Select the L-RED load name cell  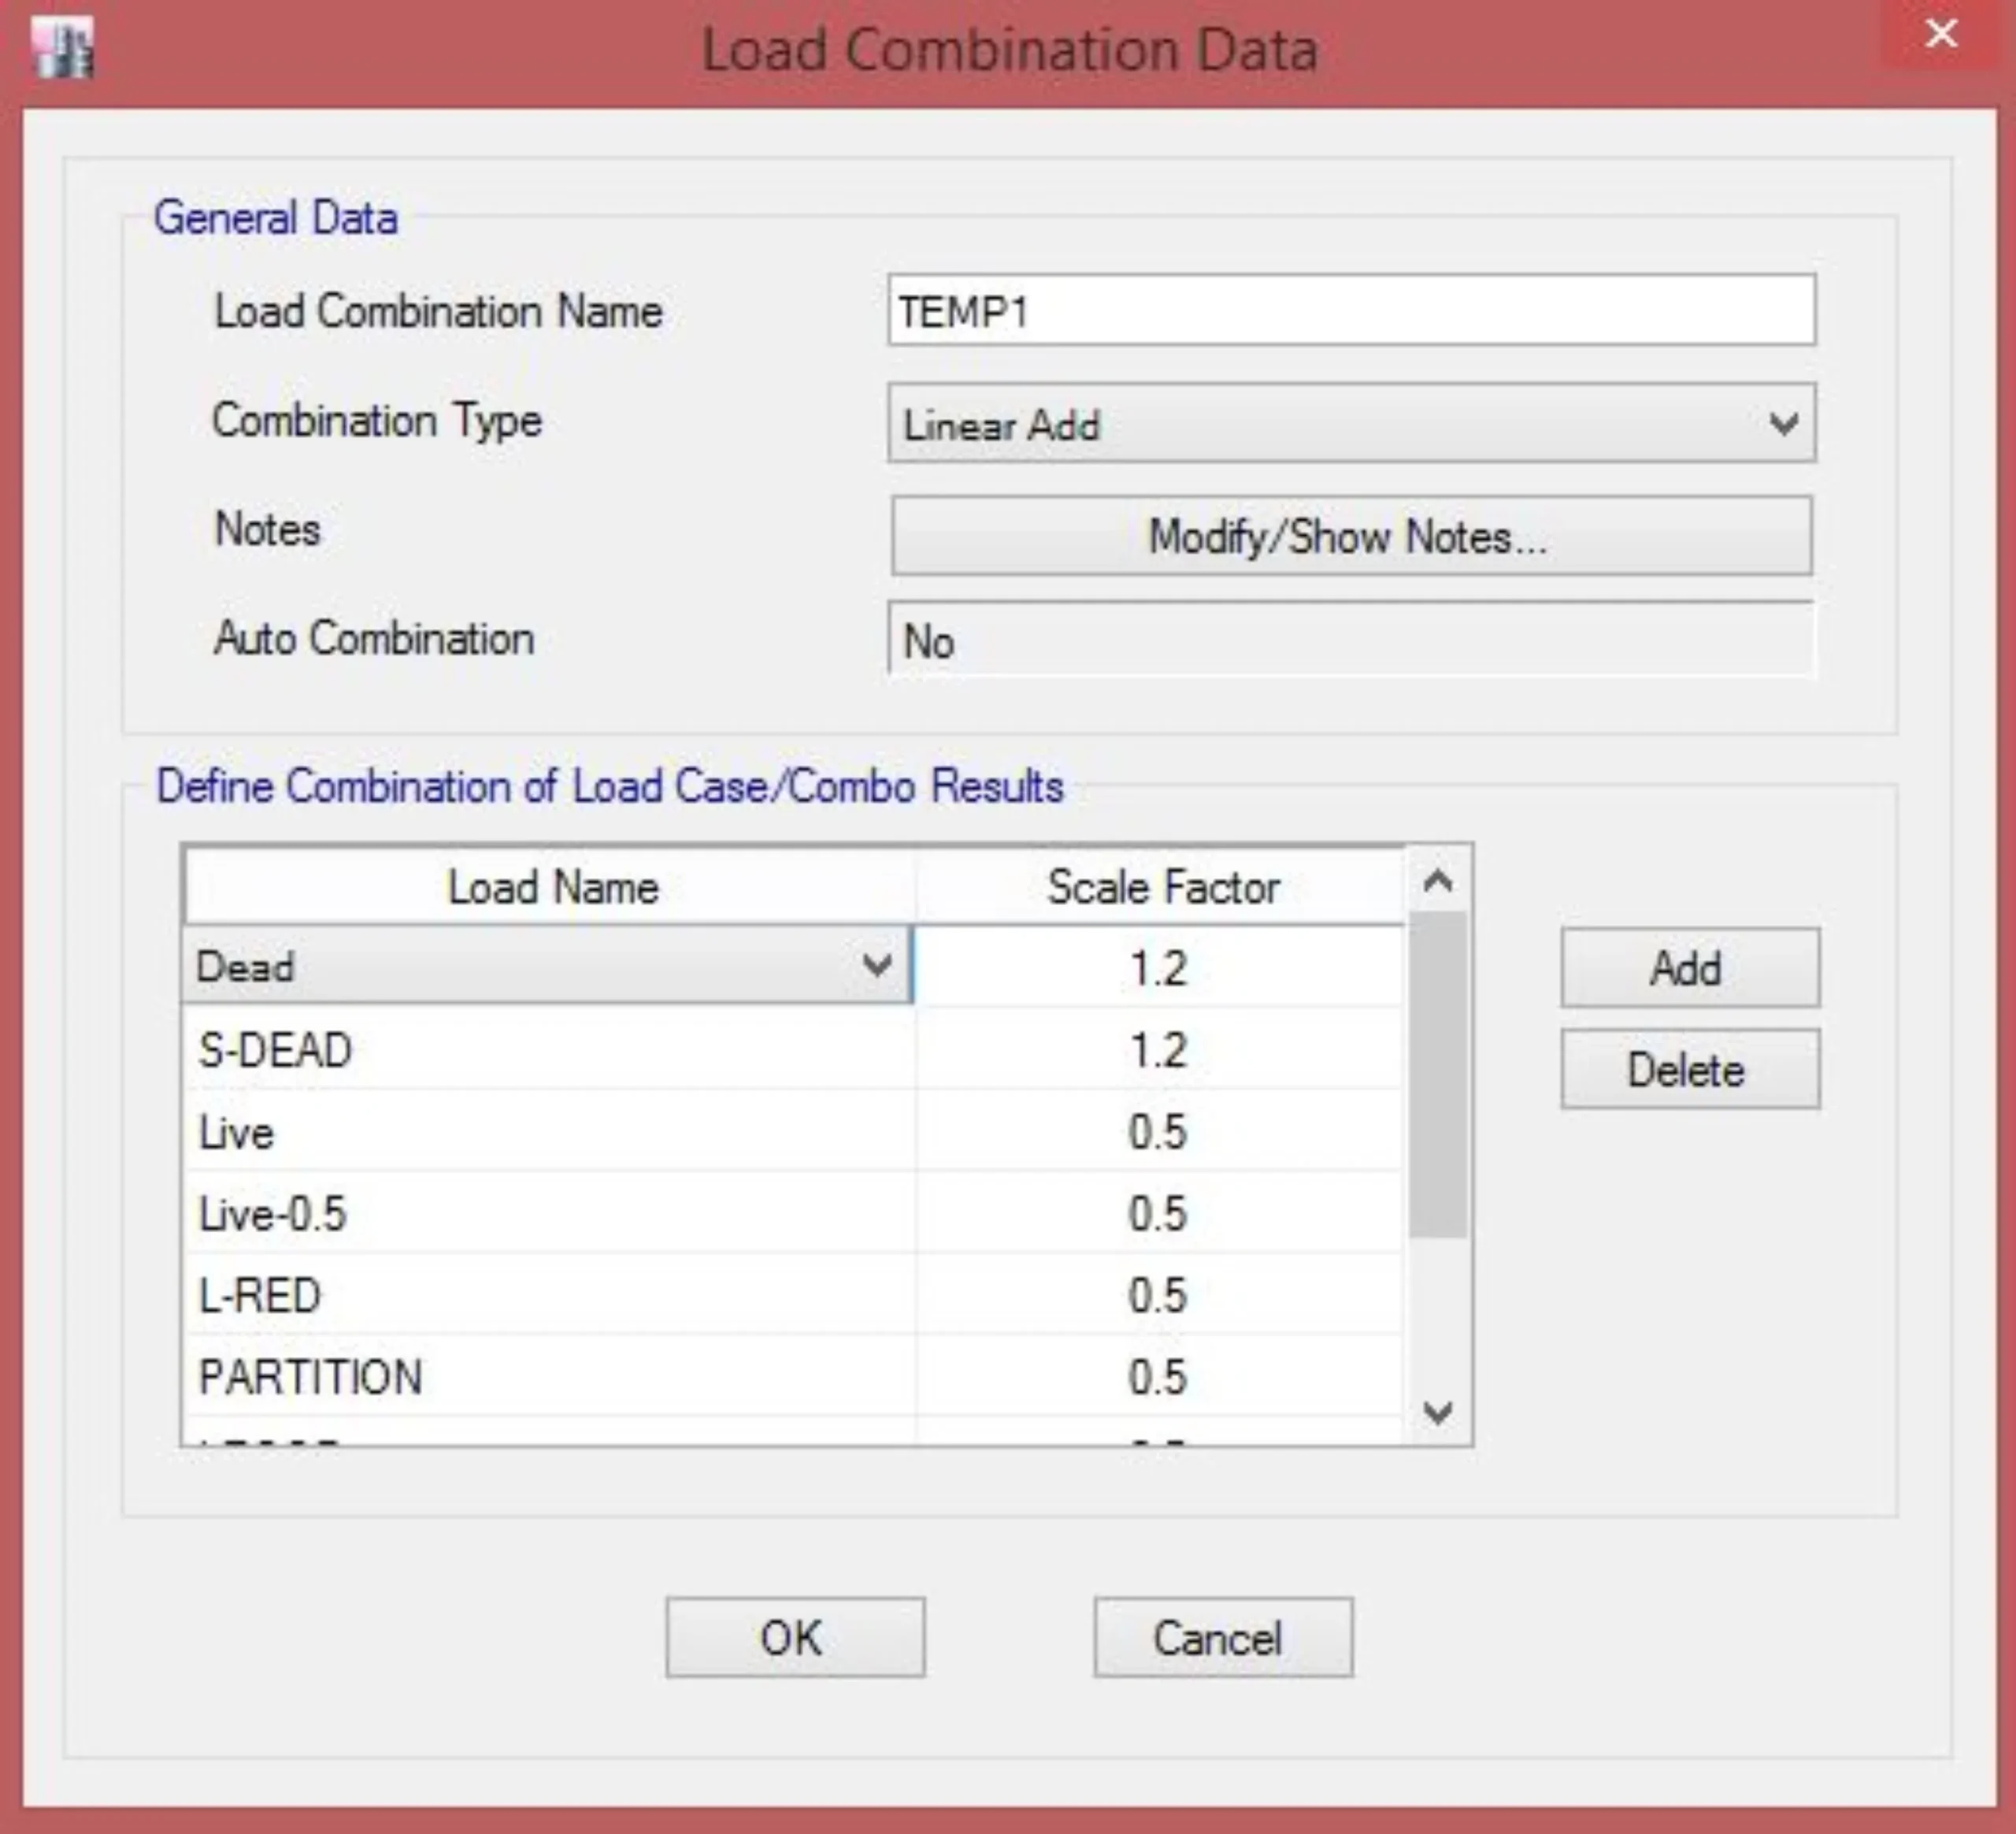pos(548,1296)
